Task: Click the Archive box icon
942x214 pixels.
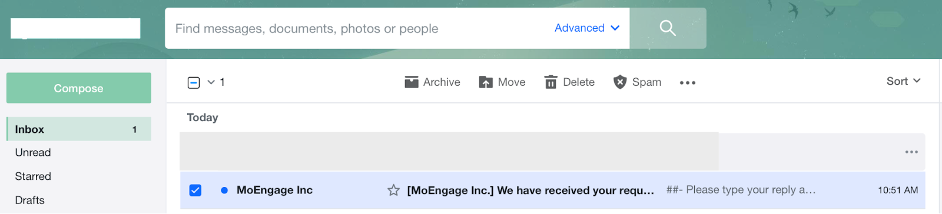Action: [x=412, y=82]
